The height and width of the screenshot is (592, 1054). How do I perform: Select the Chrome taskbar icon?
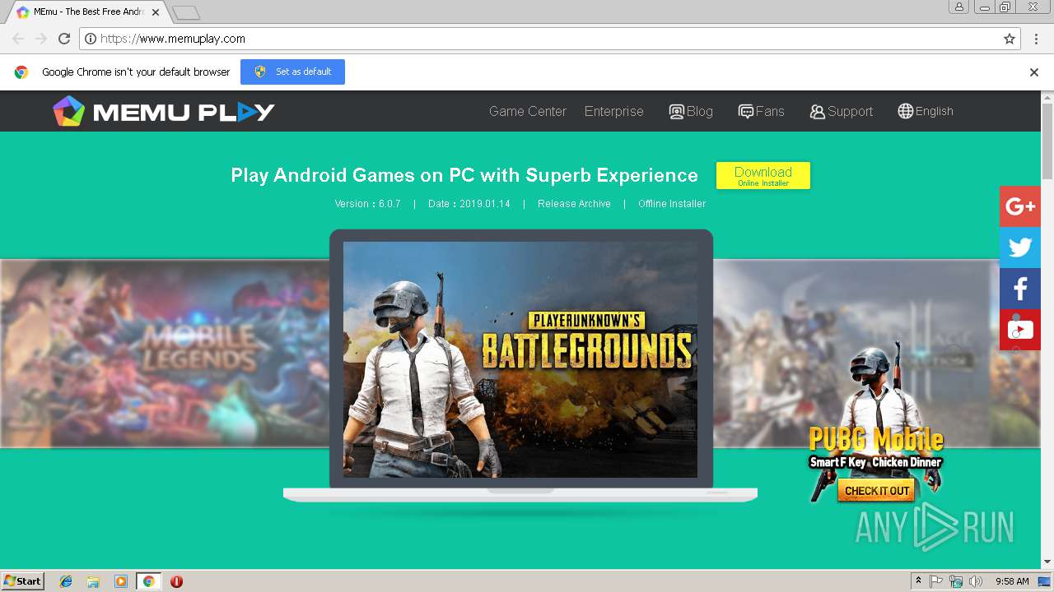148,581
